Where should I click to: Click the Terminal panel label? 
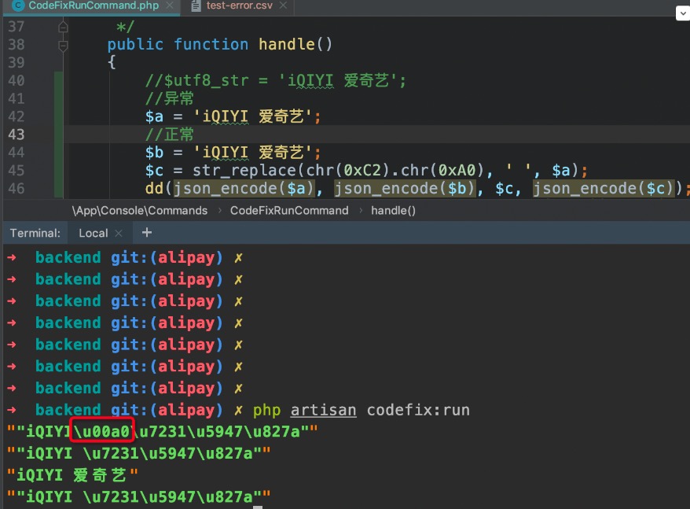35,233
